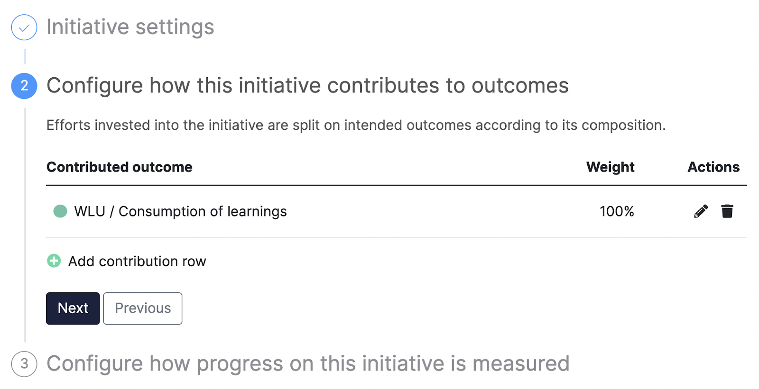Viewport: 759px width, 389px height.
Task: Click the pencil edit icon for WLU row
Action: [701, 211]
